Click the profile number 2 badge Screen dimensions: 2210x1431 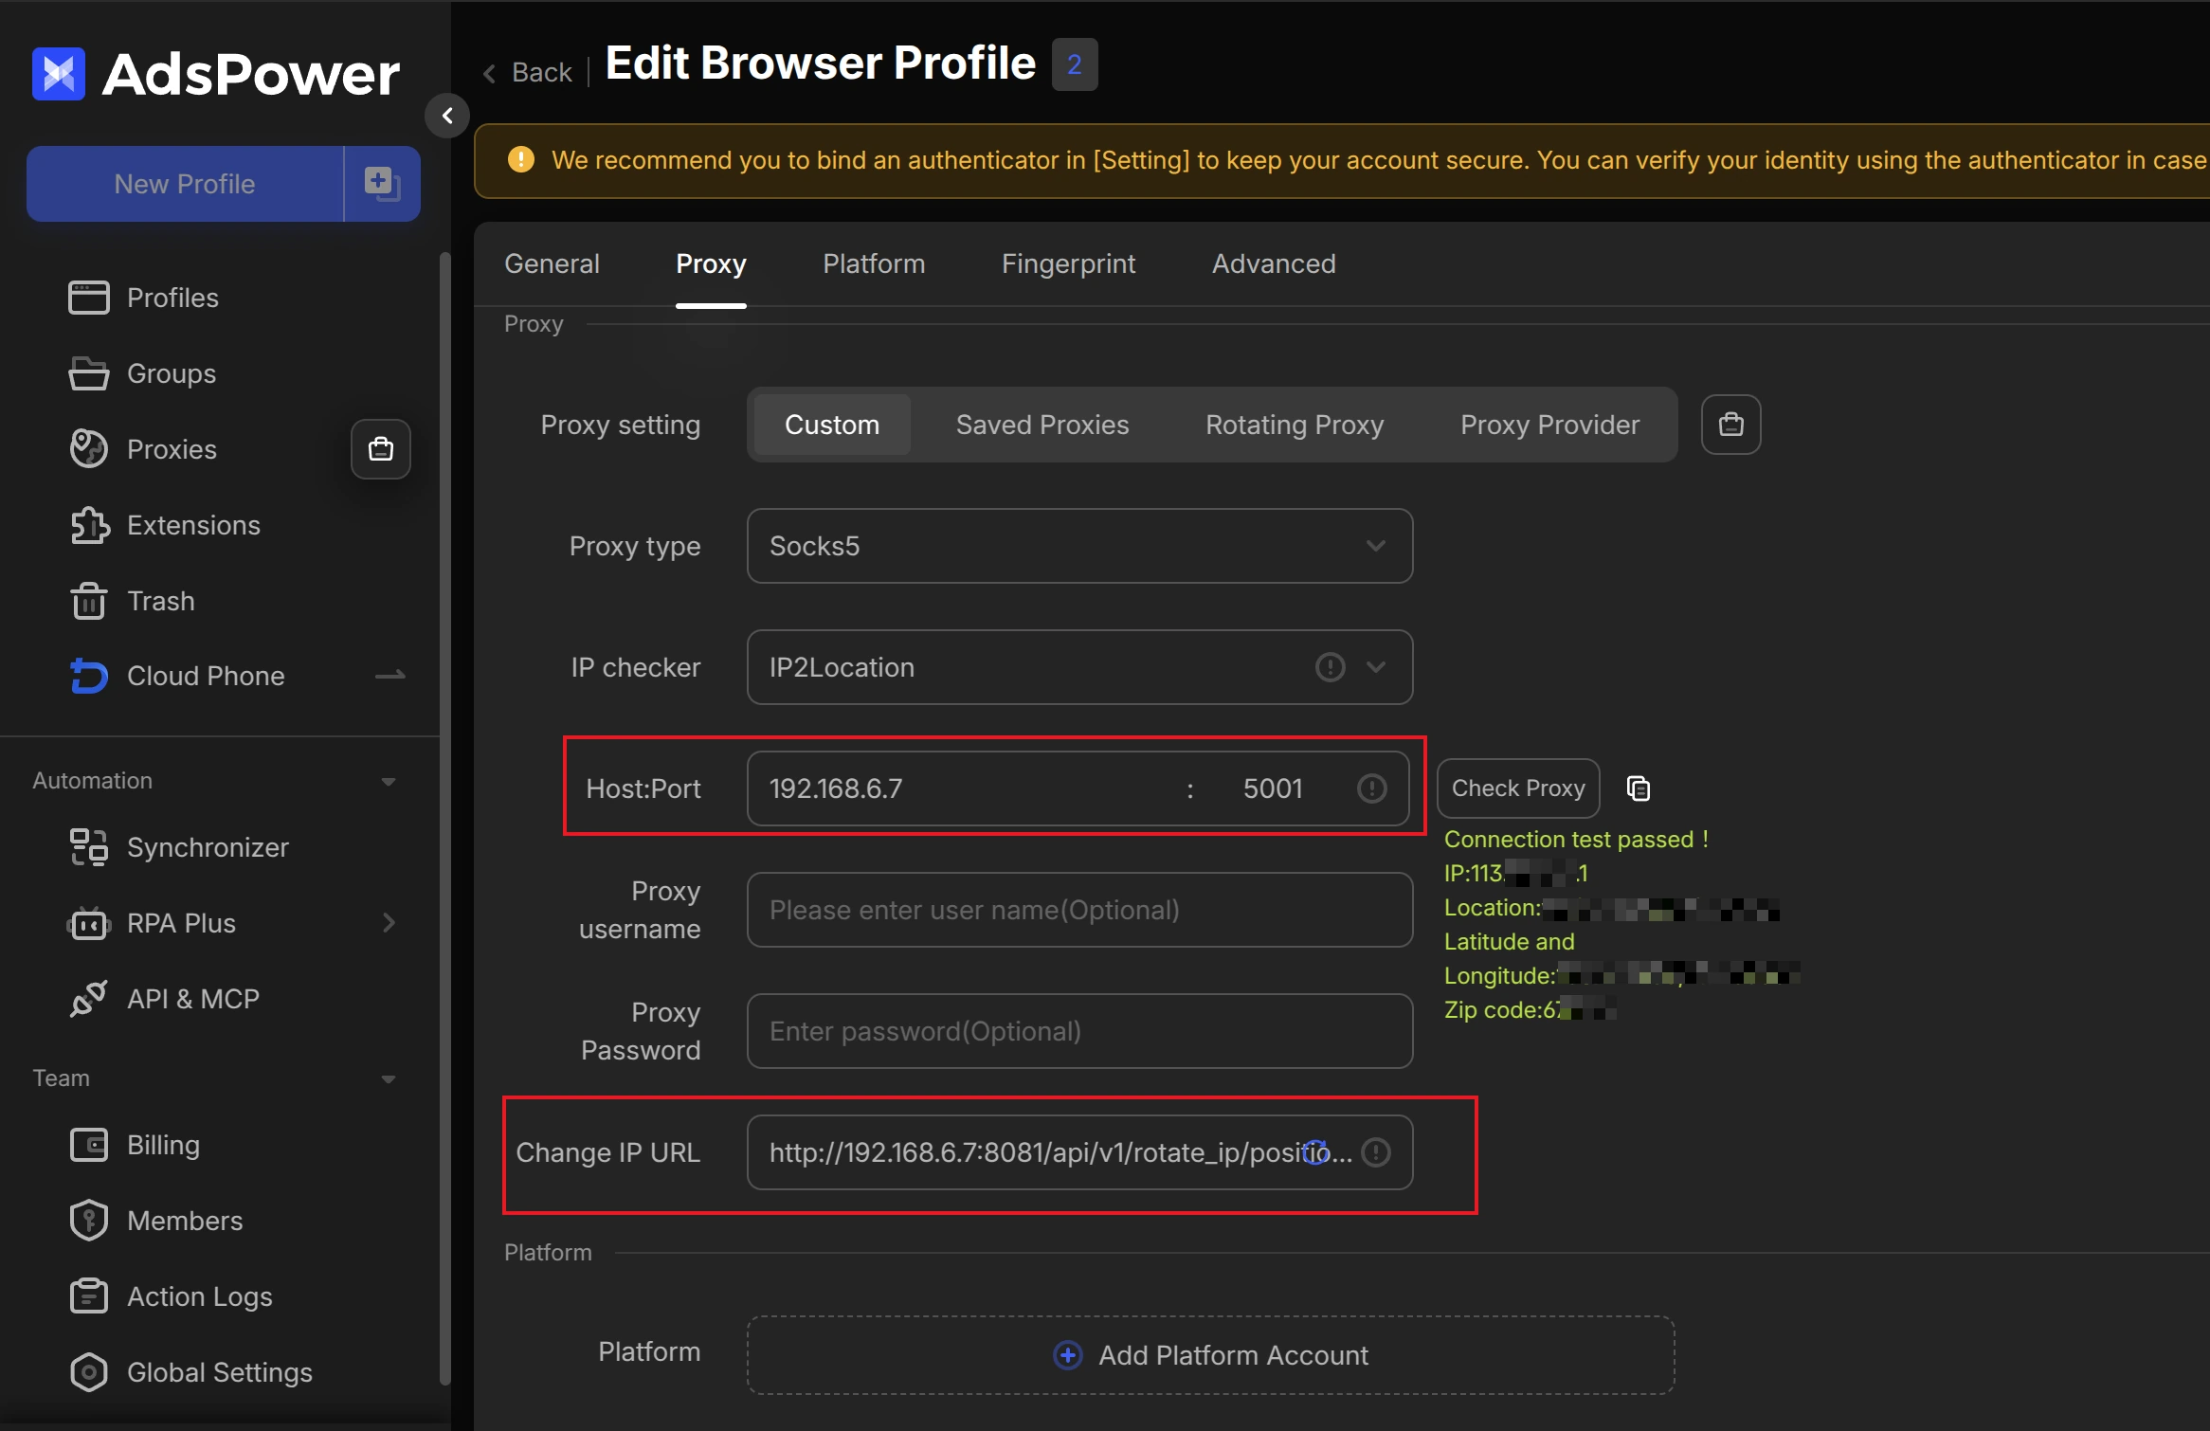click(1075, 64)
